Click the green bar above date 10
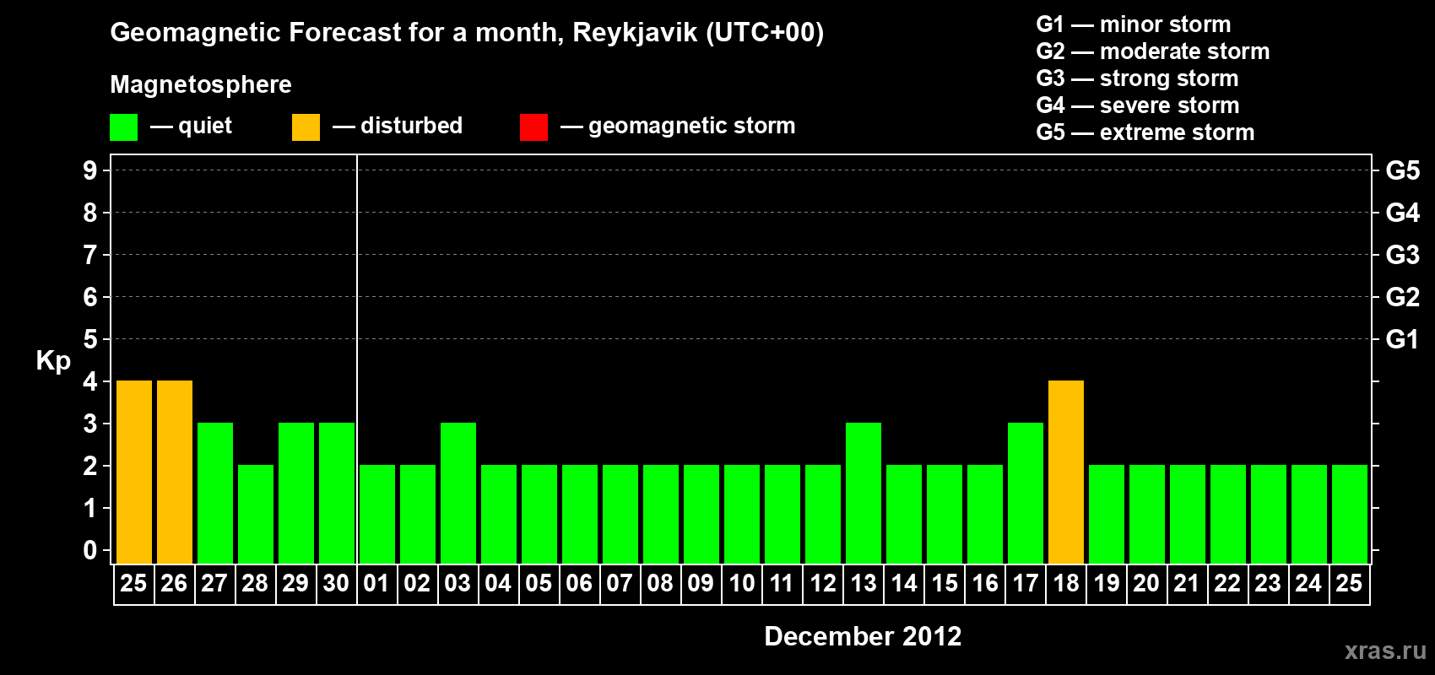Screen dimensions: 1435x675 742,515
